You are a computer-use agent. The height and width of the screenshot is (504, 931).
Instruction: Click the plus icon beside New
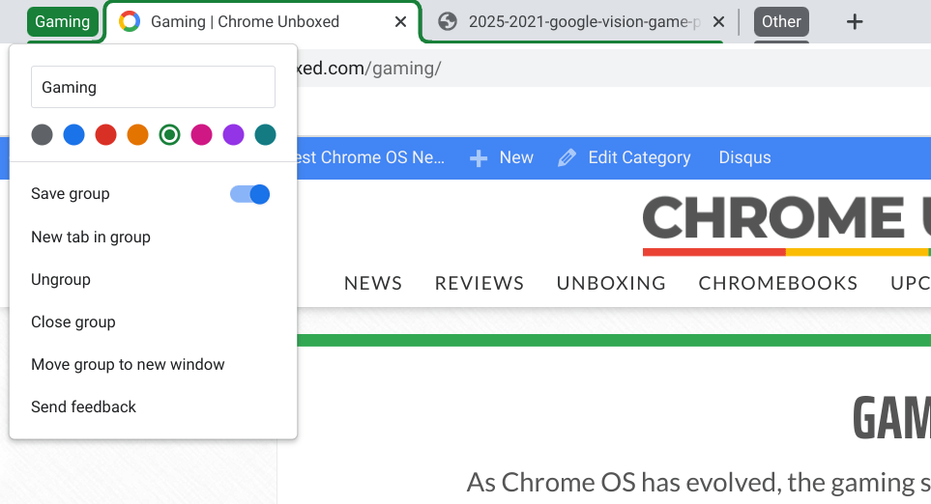pyautogui.click(x=479, y=158)
